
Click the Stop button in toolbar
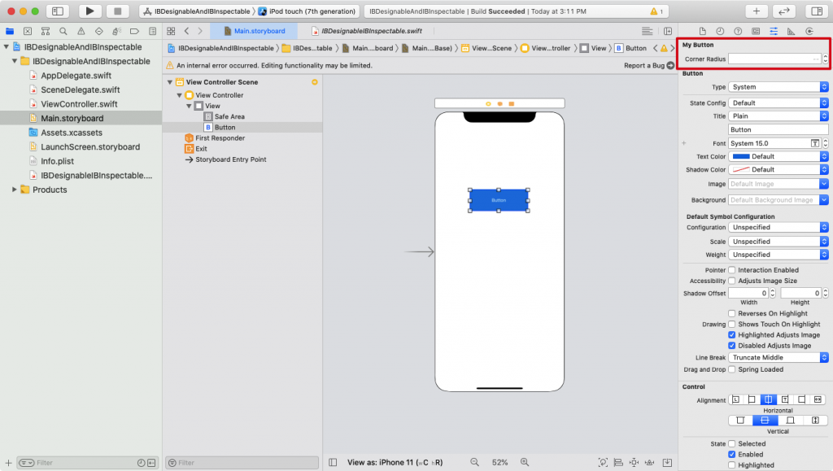click(117, 11)
